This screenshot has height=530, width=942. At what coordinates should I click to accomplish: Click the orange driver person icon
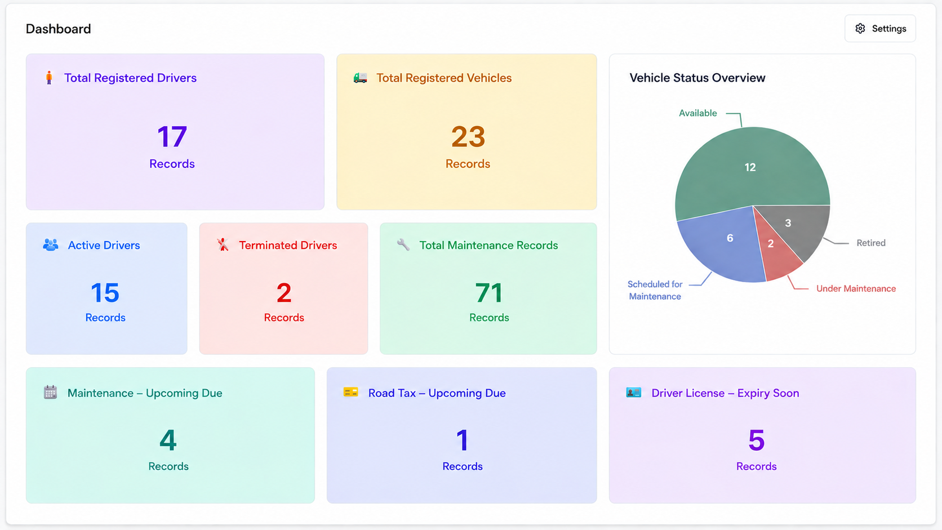tap(49, 78)
